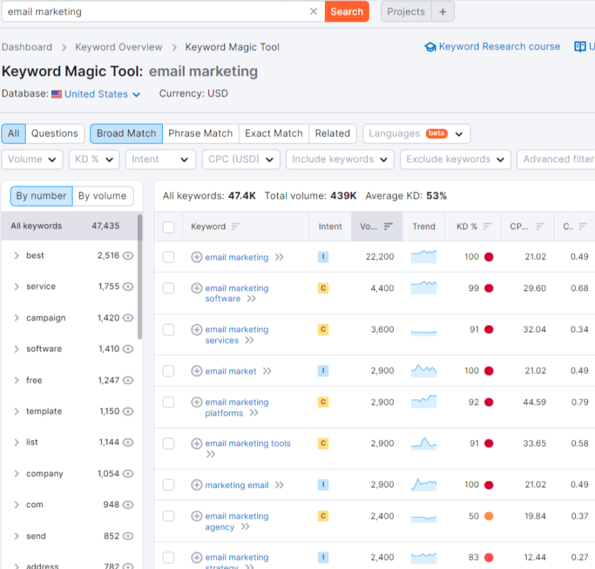This screenshot has height=569, width=595.
Task: Open the Volume filter dropdown
Action: pos(32,159)
